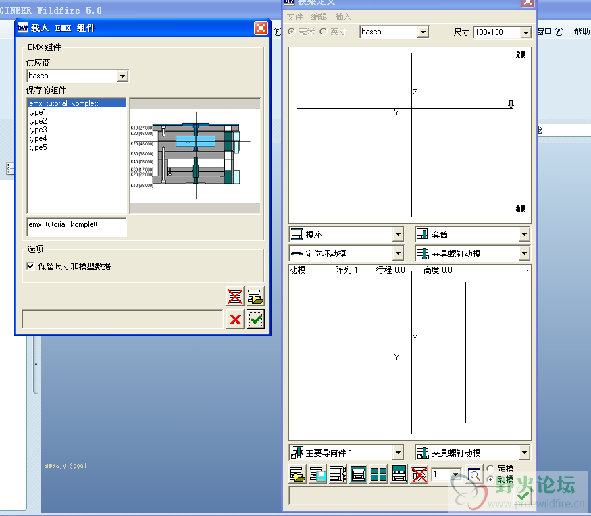
Task: Click the magnifier preview window icon
Action: point(474,475)
